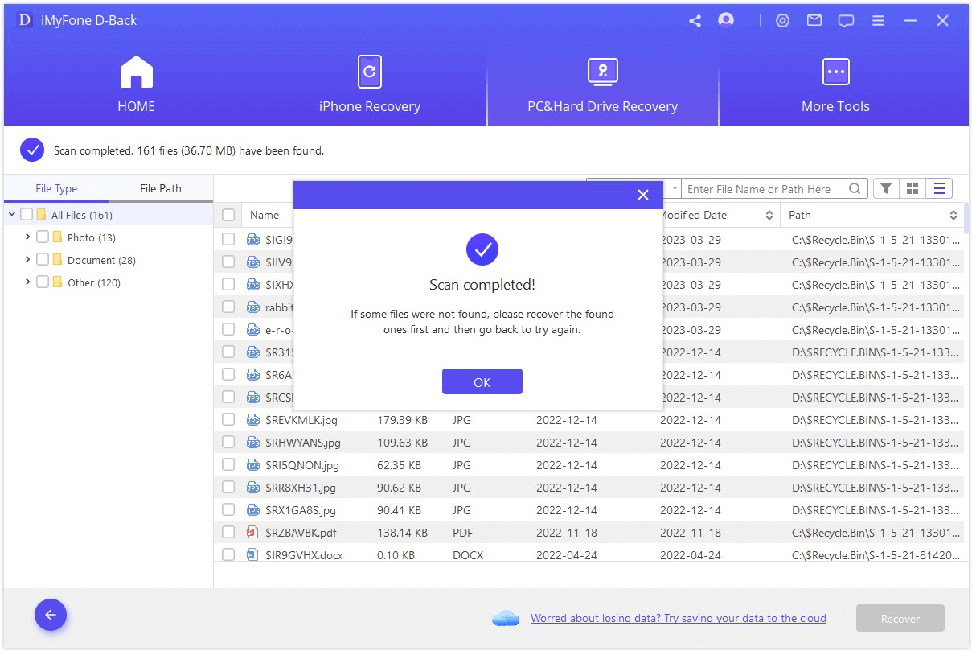
Task: Click the PDF type cell
Action: pyautogui.click(x=462, y=533)
